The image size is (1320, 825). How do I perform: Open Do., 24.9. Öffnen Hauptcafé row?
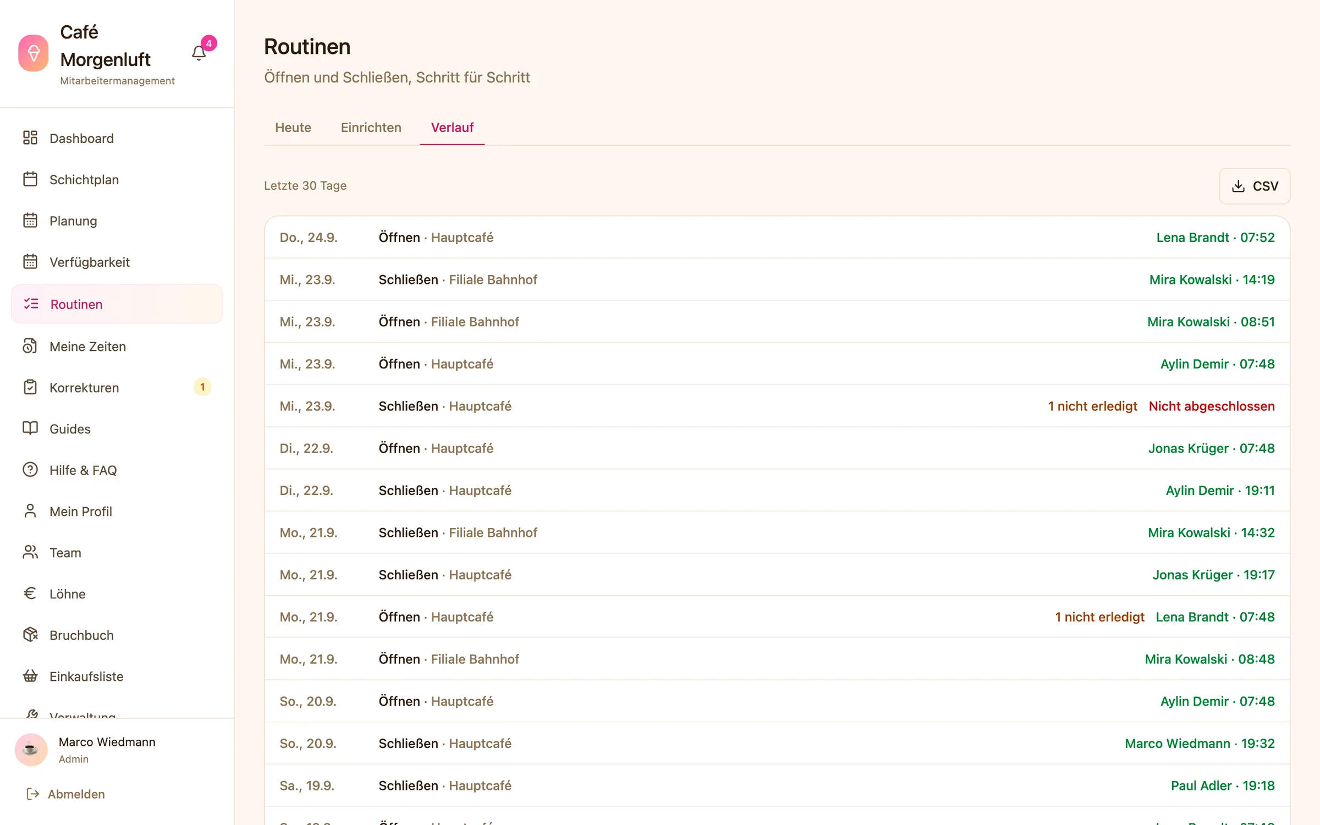click(777, 238)
